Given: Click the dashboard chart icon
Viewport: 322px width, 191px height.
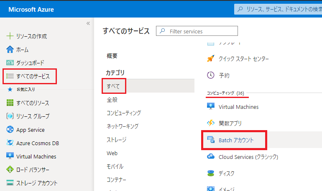Looking at the screenshot, I should point(10,63).
